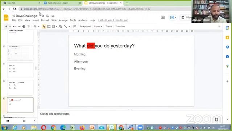Click the Undo icon

click(14, 27)
